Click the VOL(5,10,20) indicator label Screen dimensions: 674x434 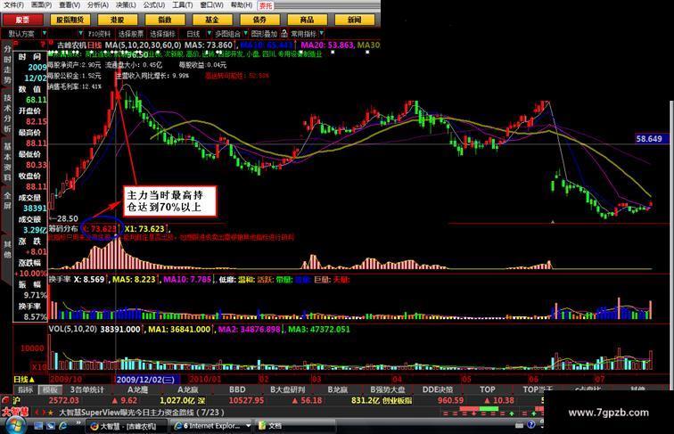pos(72,329)
